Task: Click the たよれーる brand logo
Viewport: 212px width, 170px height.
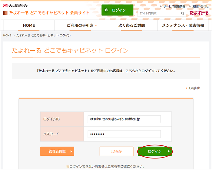Action: tap(199, 13)
